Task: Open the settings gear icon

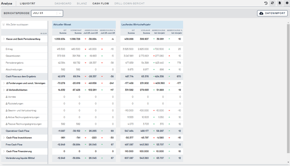Action: click(287, 3)
